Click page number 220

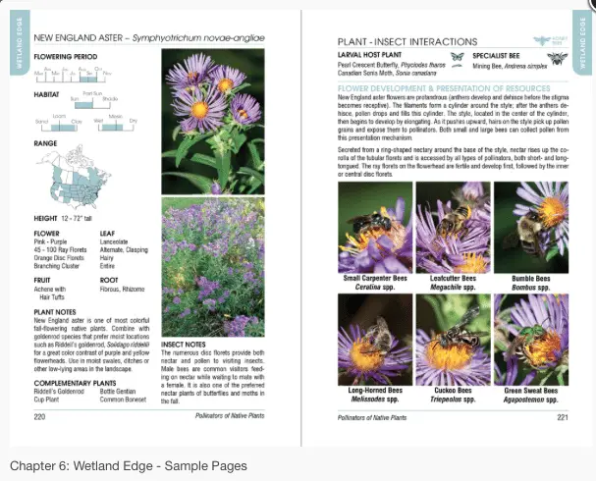[39, 417]
